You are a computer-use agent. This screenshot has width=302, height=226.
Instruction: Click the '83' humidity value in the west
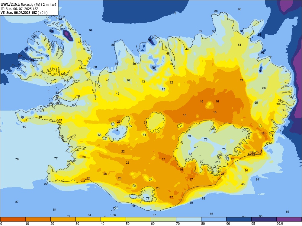(57, 93)
